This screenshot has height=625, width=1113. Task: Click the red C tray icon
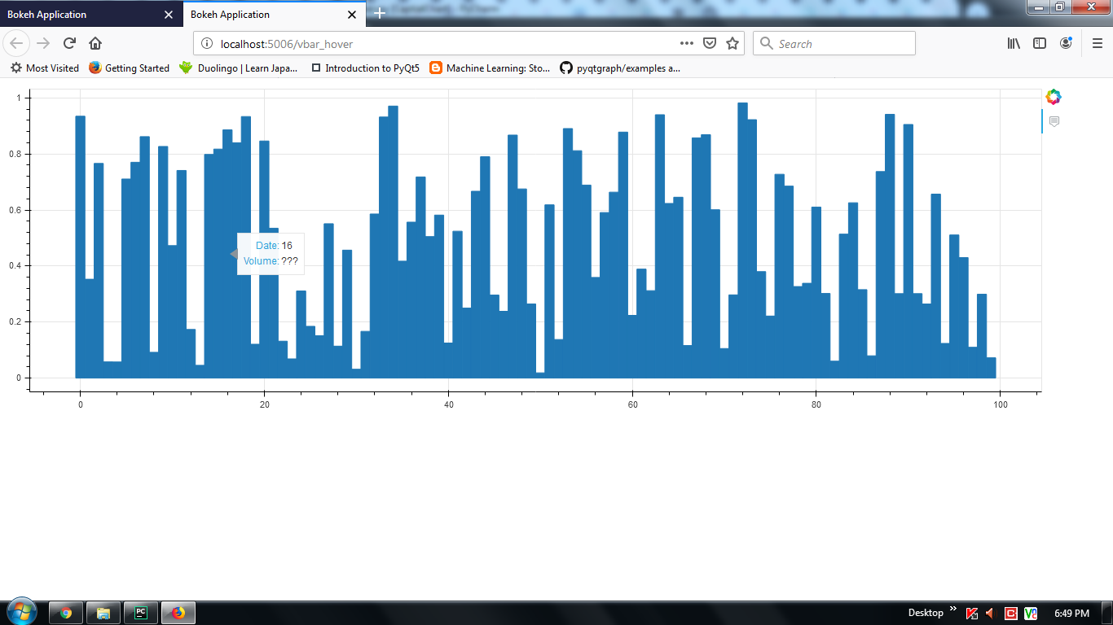pos(1011,613)
